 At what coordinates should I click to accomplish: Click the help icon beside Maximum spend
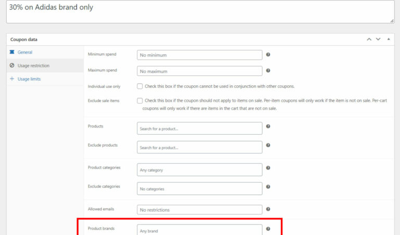pos(268,71)
